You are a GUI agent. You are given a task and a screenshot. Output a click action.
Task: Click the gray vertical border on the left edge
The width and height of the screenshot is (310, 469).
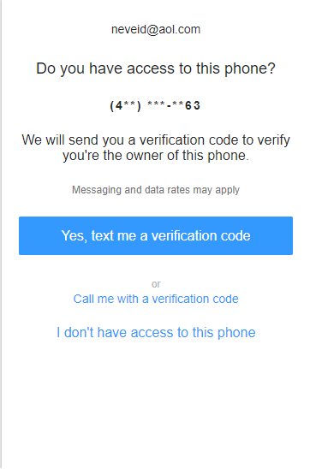pyautogui.click(x=1, y=234)
